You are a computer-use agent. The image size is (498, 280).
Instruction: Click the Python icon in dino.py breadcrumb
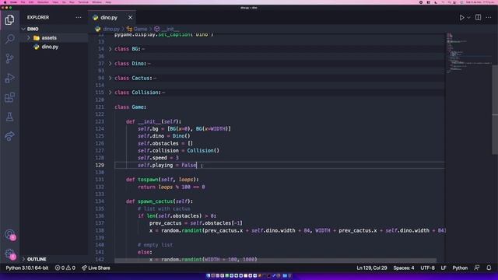[x=98, y=30]
